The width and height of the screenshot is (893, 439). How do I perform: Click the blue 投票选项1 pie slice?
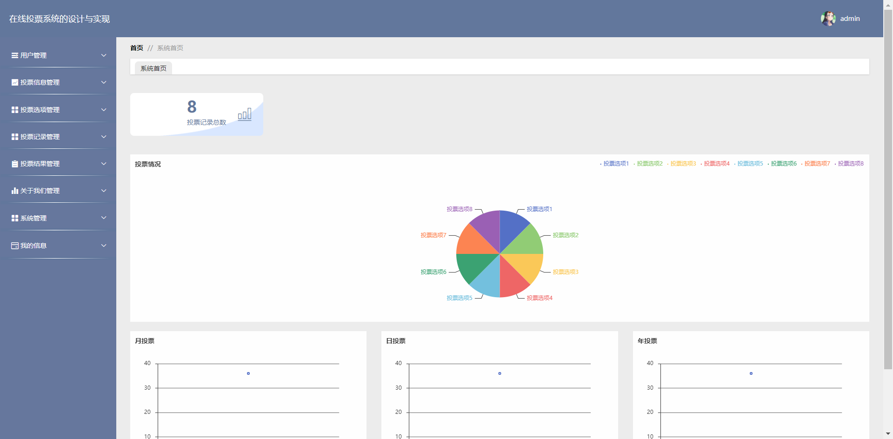[x=511, y=227]
